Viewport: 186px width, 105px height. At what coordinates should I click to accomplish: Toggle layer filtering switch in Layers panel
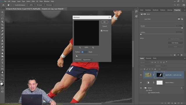point(167,62)
